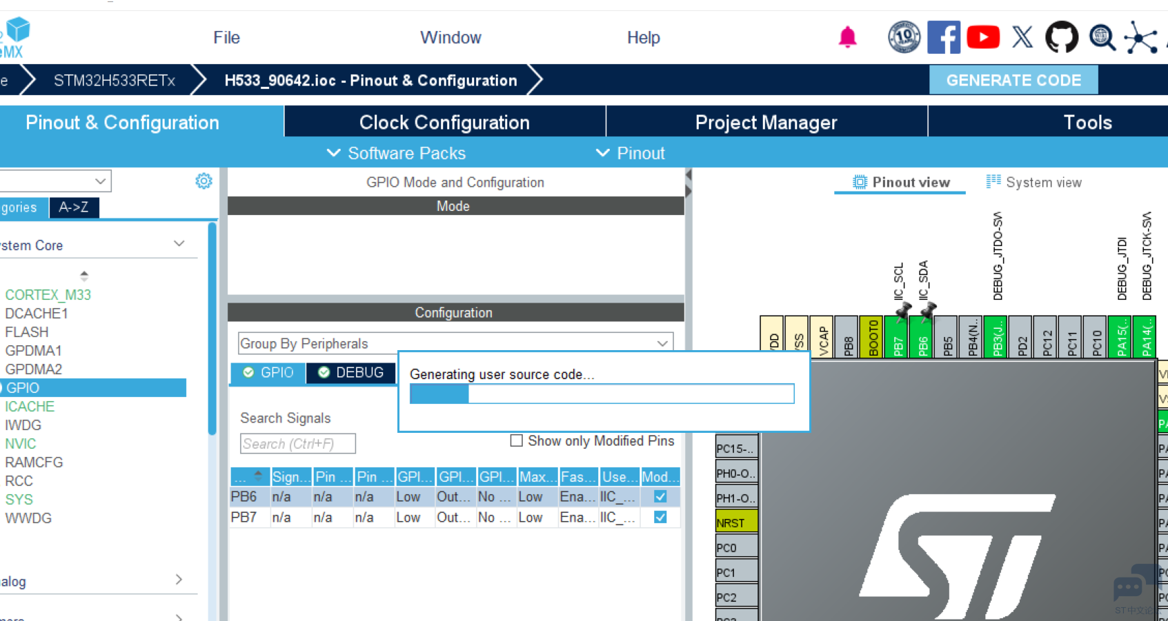Toggle Show only Modified Pins checkbox

(516, 440)
